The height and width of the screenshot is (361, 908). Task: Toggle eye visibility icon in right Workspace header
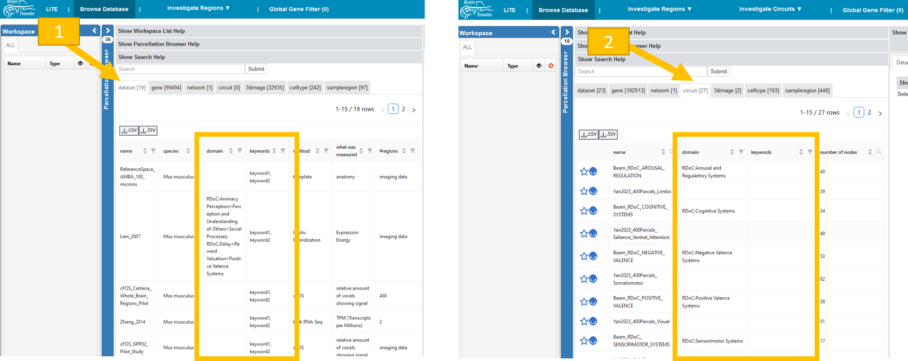[539, 66]
